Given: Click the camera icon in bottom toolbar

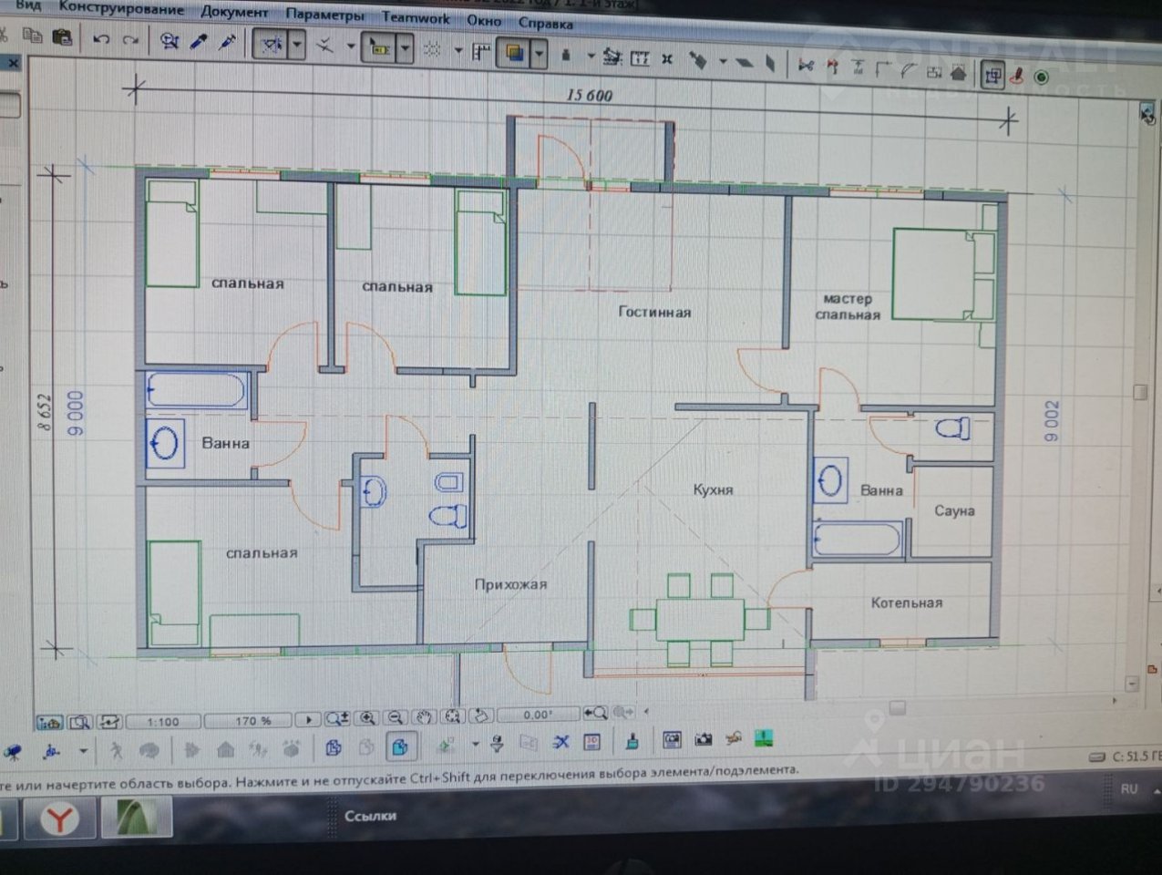Looking at the screenshot, I should [x=703, y=739].
